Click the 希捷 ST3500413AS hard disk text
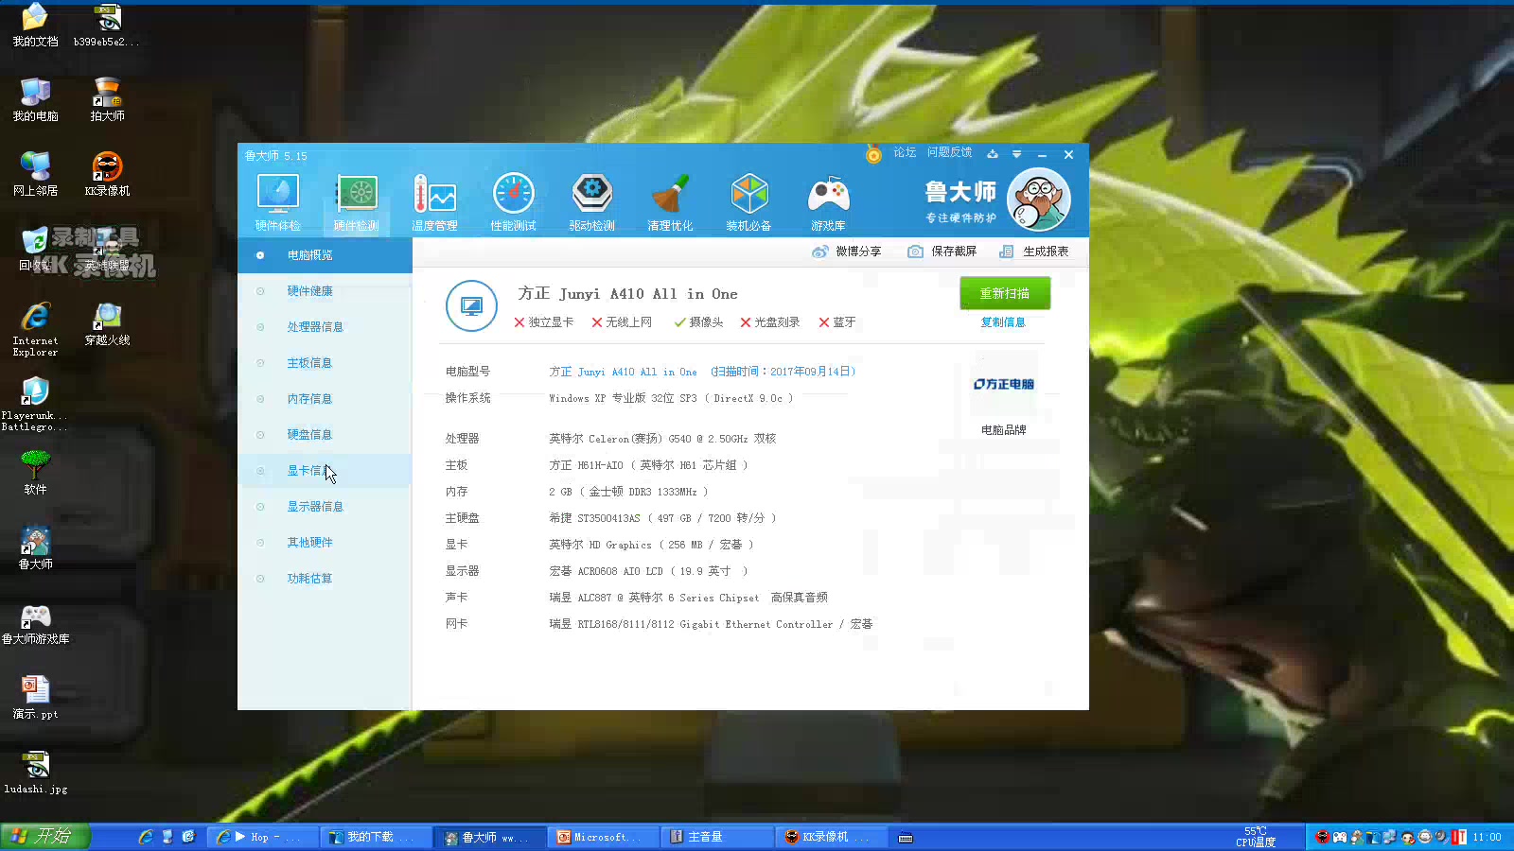 click(x=662, y=518)
